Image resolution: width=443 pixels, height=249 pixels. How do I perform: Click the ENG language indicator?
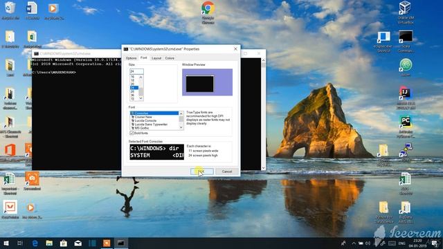(x=401, y=243)
